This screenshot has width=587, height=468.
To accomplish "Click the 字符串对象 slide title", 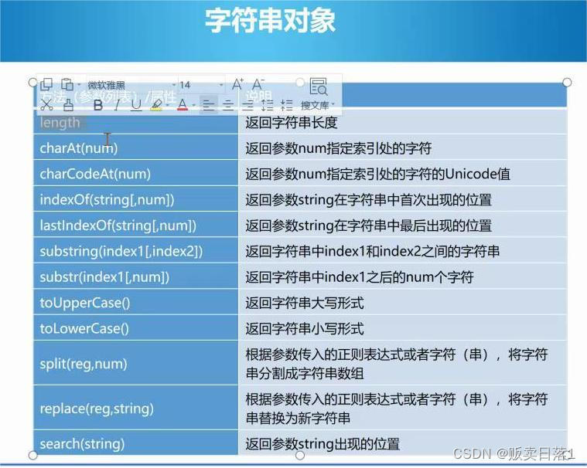I will pyautogui.click(x=270, y=21).
